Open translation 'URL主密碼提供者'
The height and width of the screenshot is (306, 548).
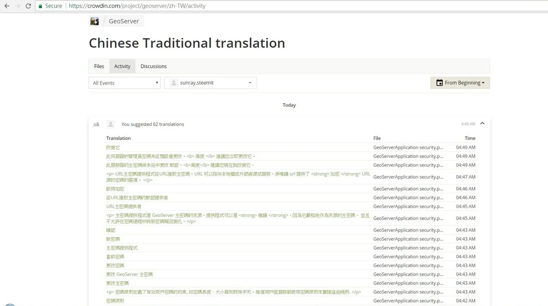point(124,206)
